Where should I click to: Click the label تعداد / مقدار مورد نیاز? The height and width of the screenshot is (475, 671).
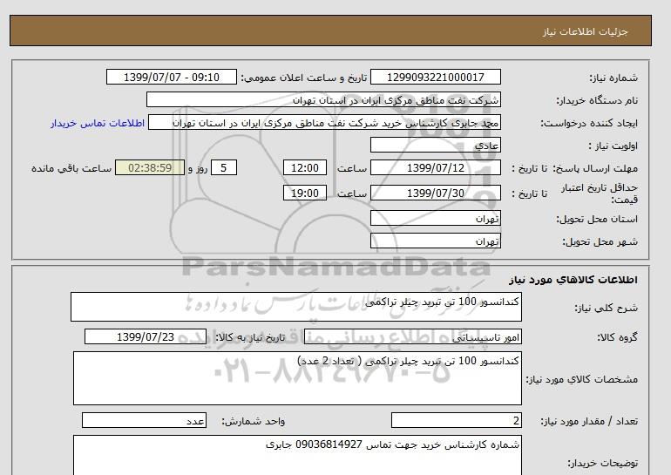589,421
